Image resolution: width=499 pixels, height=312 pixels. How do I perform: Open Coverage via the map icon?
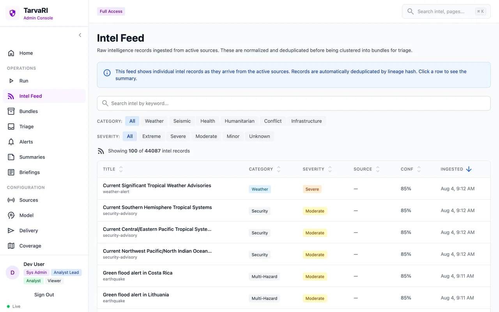tap(11, 246)
